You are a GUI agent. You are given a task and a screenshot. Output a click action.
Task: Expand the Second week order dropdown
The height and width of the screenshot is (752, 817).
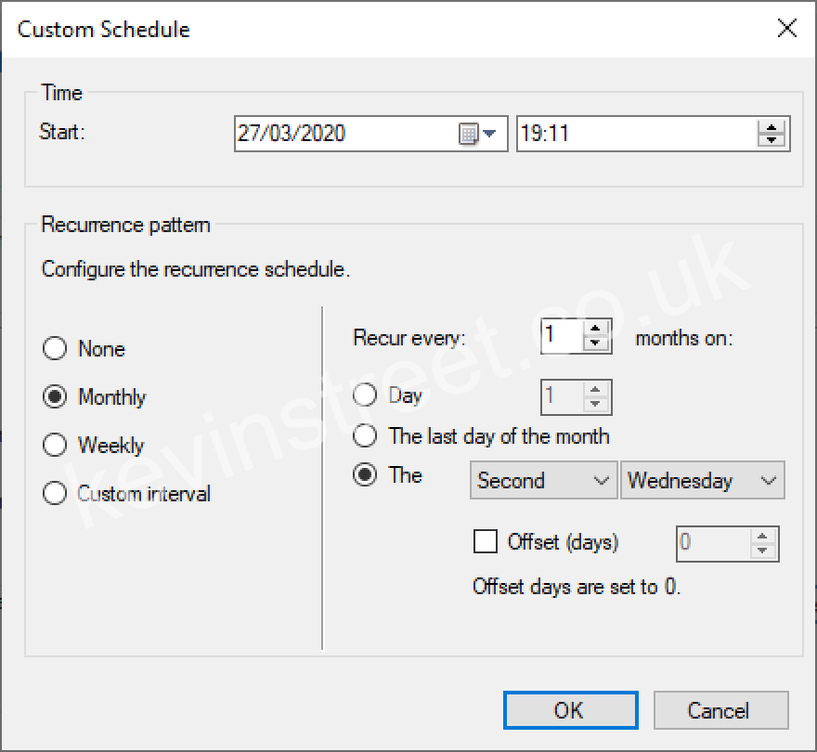click(543, 481)
